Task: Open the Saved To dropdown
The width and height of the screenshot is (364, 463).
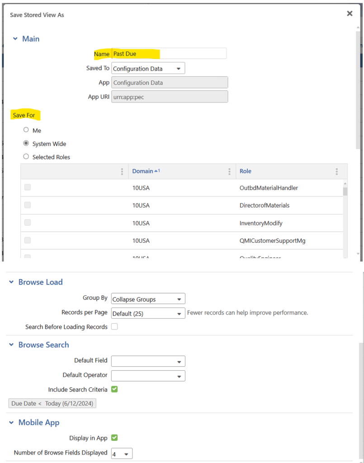Action: tap(148, 68)
